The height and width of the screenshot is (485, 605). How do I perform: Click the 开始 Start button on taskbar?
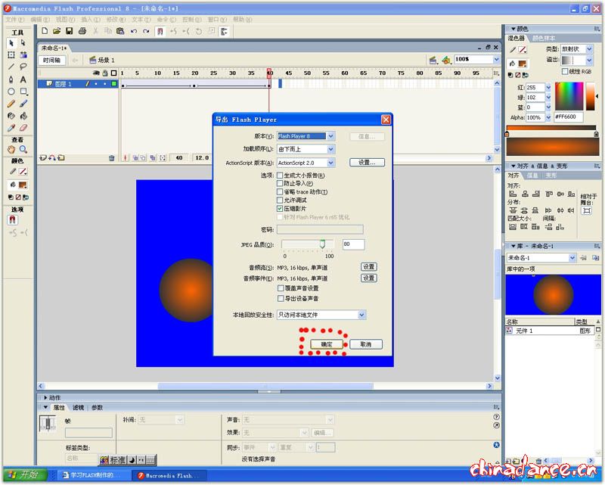coord(23,475)
